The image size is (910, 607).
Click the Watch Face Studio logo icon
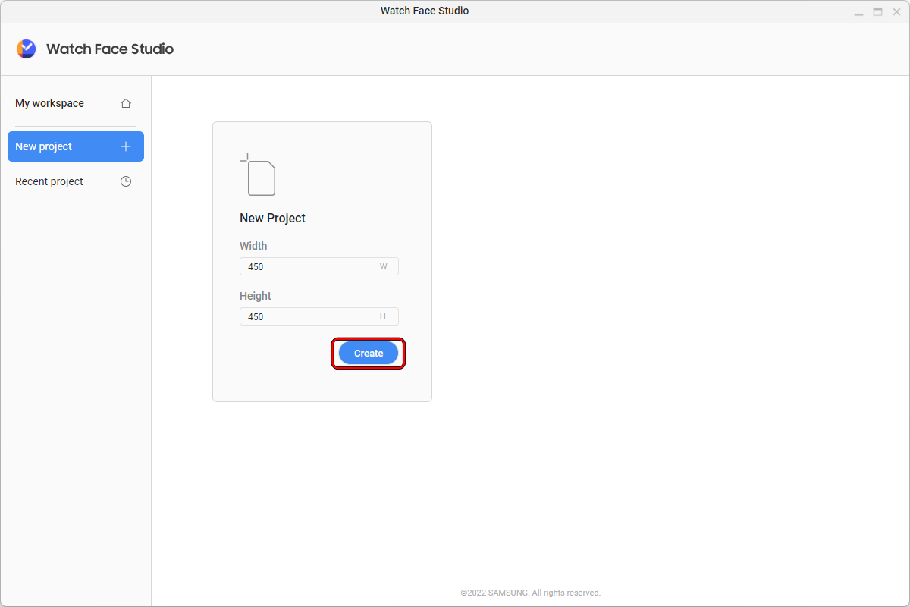coord(26,49)
